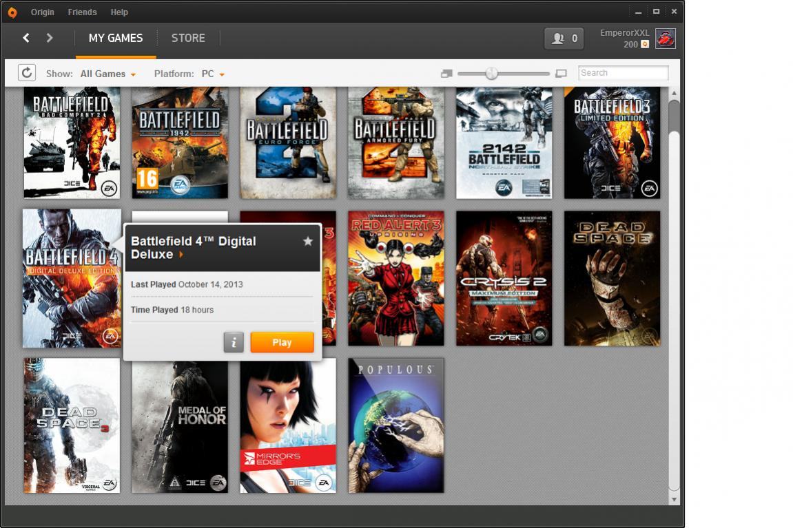
Task: Go forward with the right arrow
Action: click(49, 38)
